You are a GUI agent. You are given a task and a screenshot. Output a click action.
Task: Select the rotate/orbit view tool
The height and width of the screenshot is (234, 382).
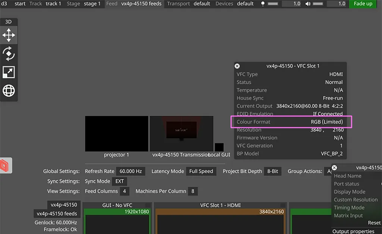click(9, 54)
